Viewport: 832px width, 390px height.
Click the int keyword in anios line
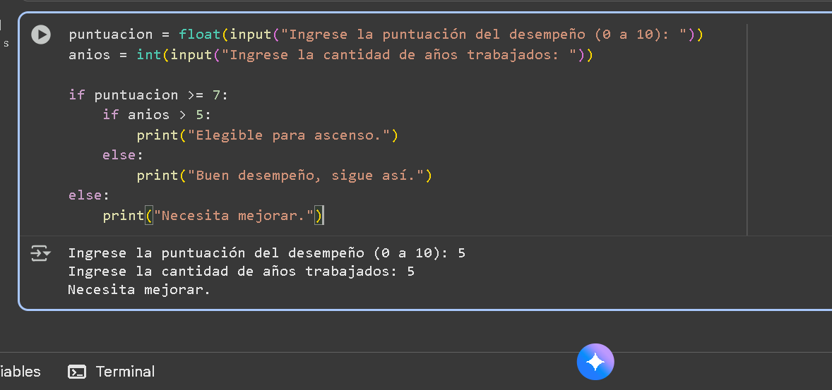coord(149,55)
